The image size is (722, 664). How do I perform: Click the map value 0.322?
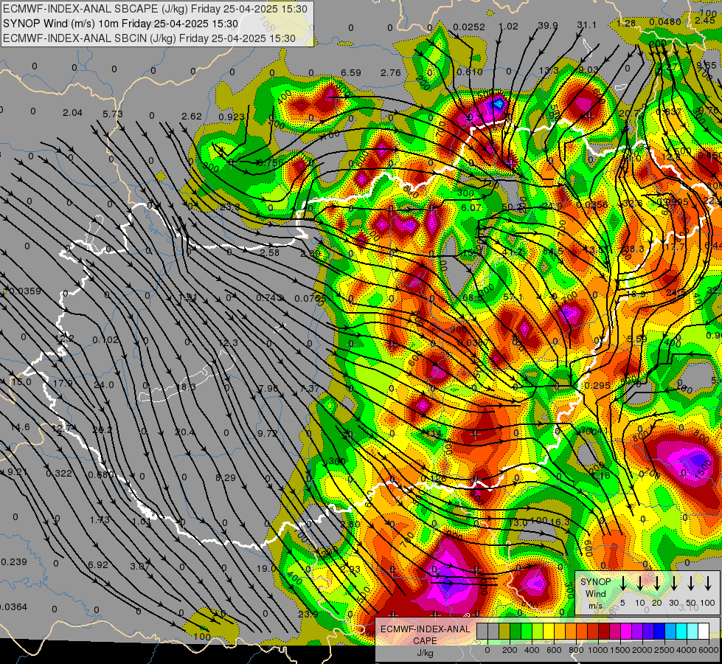click(x=59, y=473)
